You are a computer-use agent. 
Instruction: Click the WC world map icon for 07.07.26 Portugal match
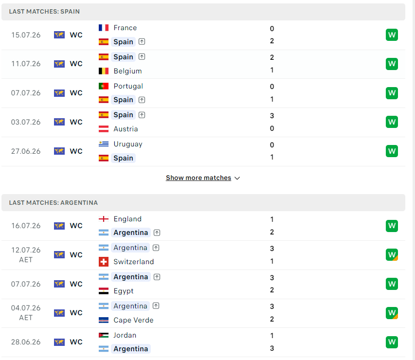point(59,93)
